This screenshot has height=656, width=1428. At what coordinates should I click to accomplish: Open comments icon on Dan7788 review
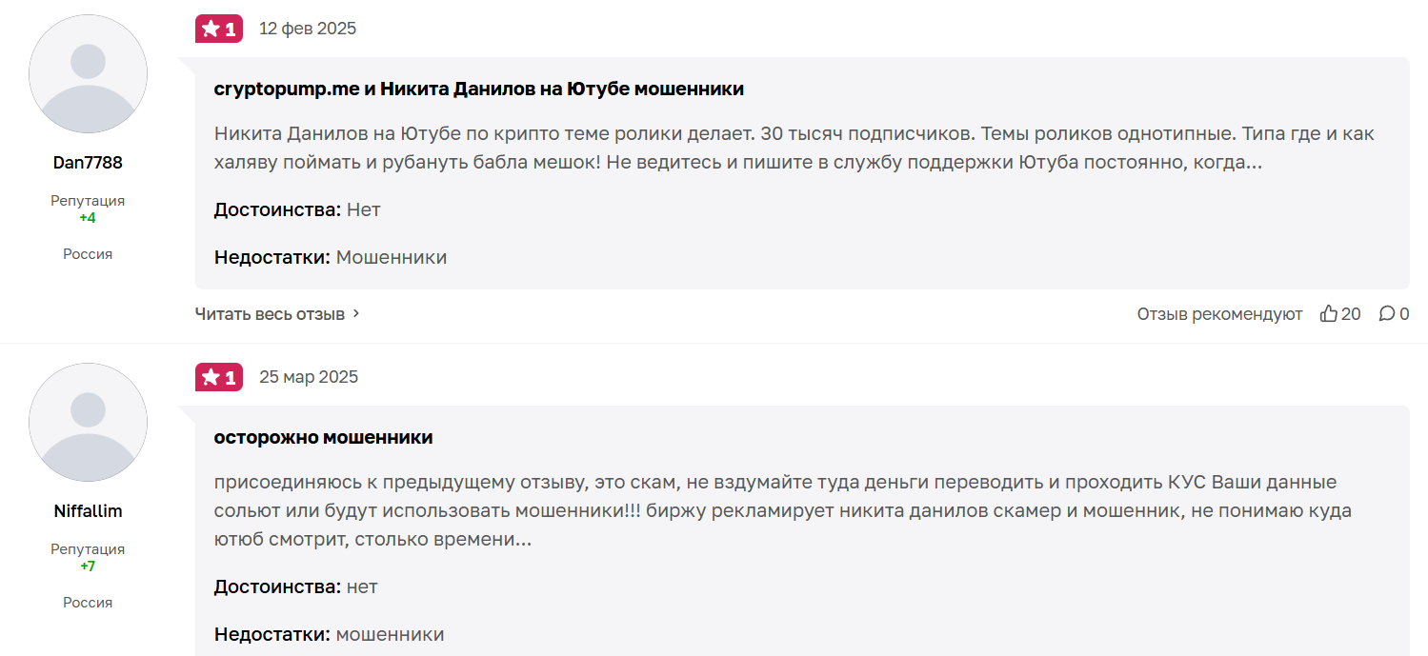(x=1387, y=314)
